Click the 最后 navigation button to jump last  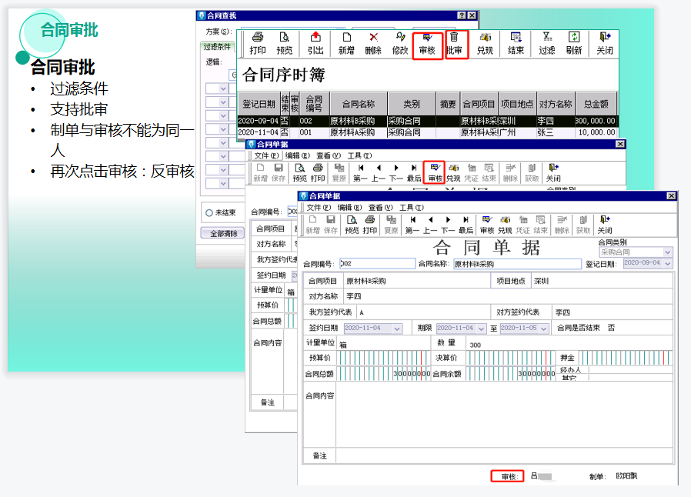pyautogui.click(x=465, y=225)
